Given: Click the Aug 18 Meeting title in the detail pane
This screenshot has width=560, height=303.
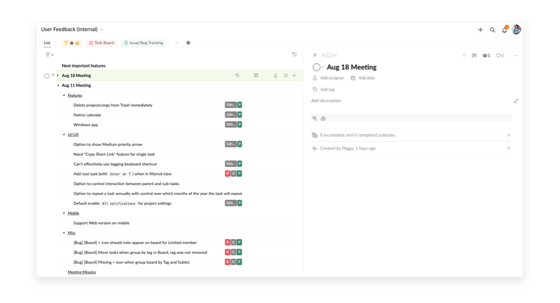Looking at the screenshot, I should pyautogui.click(x=351, y=67).
